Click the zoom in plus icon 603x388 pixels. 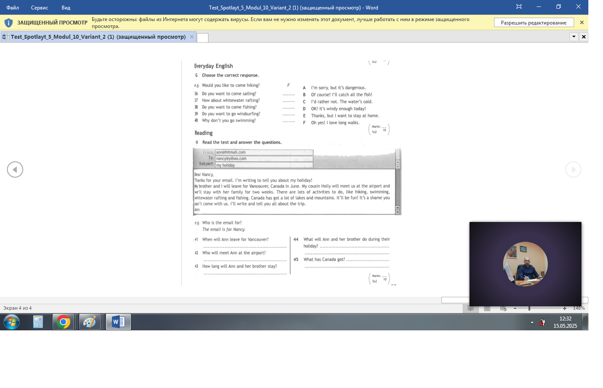565,308
